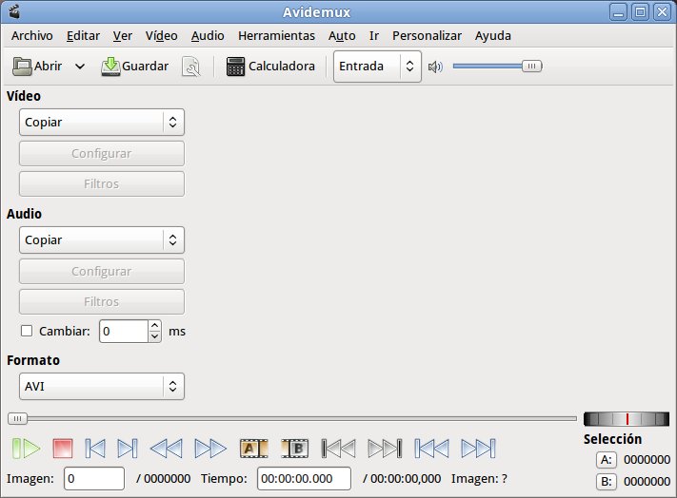The image size is (677, 498).
Task: Open the Auto menu
Action: coord(342,36)
